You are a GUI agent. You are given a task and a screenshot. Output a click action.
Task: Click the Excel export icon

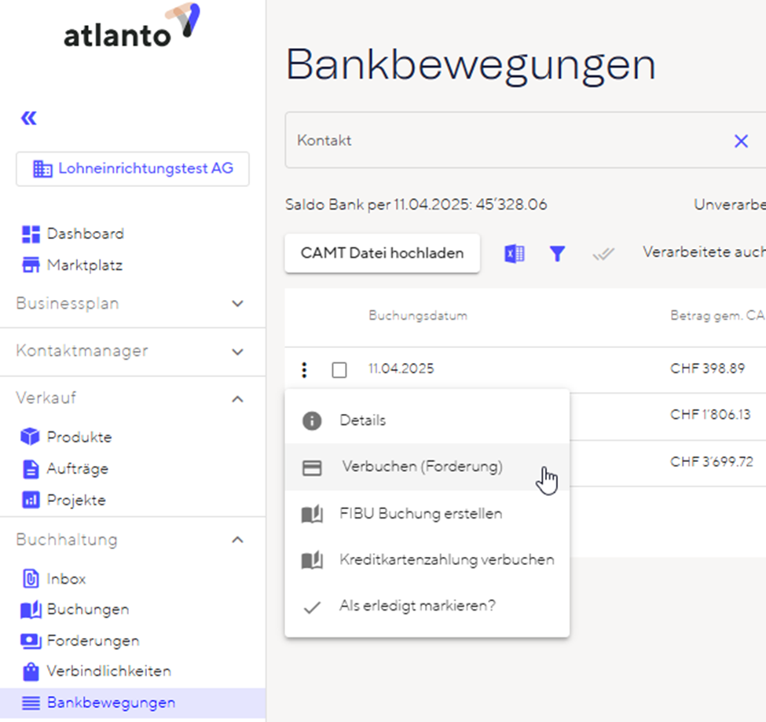[x=515, y=254]
